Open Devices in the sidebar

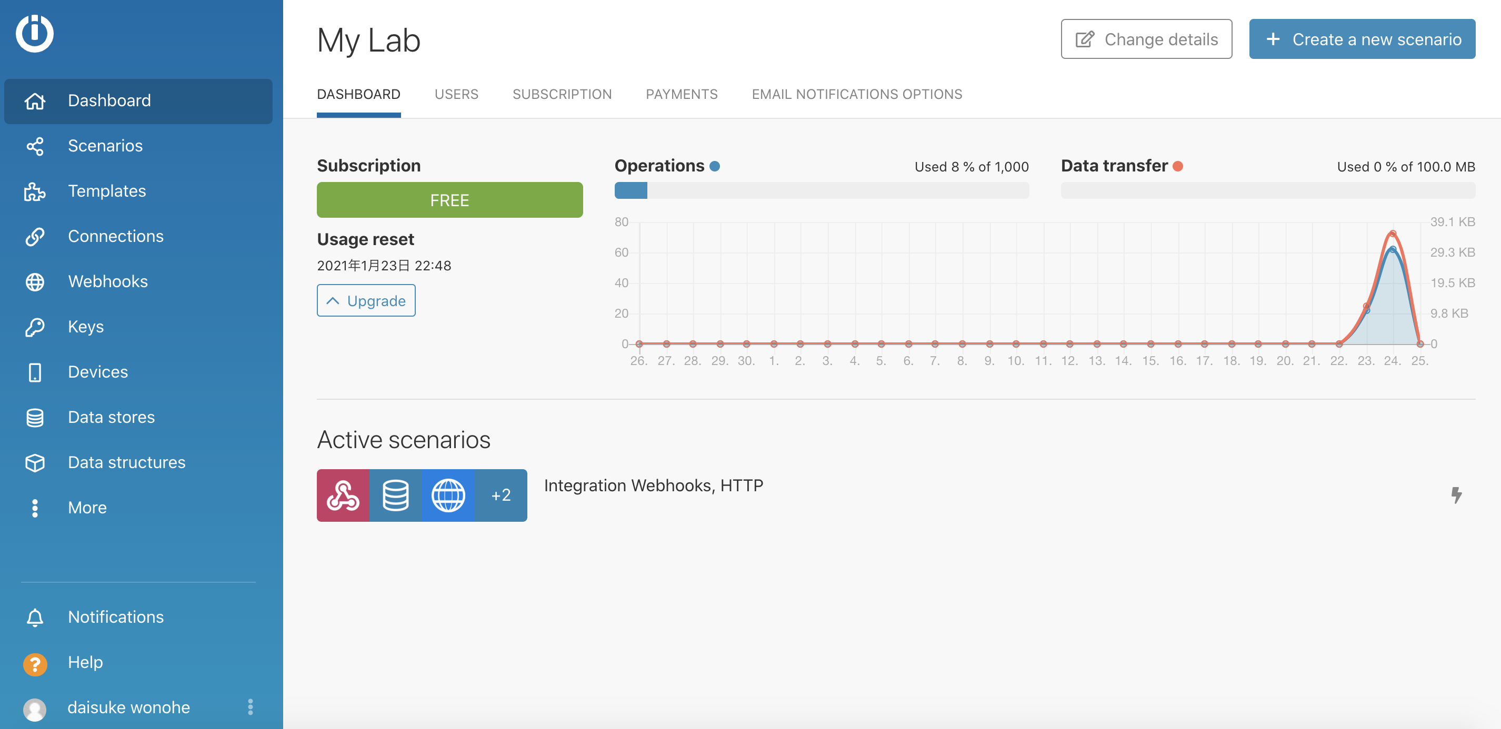[97, 371]
